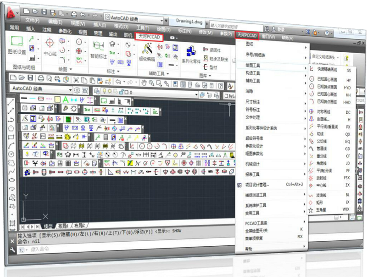
Task: Click the binoculars search icon in title bar
Action: point(267,29)
